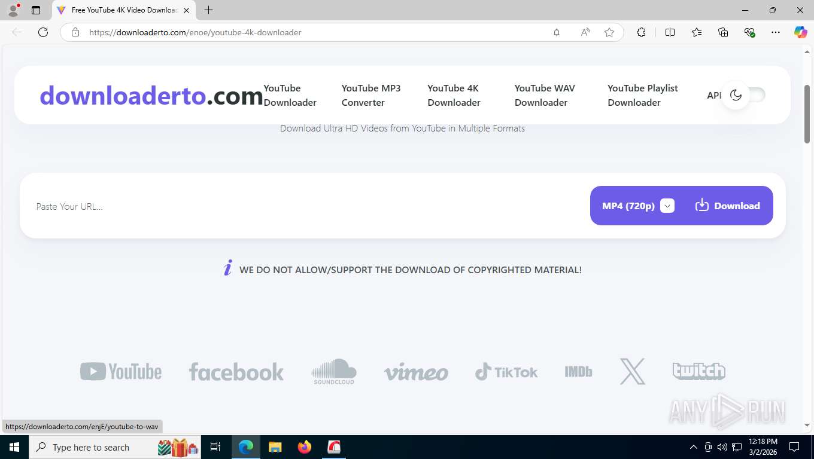Viewport: 814px width, 459px height.
Task: Open YouTube Playlist Downloader nav link
Action: point(643,96)
